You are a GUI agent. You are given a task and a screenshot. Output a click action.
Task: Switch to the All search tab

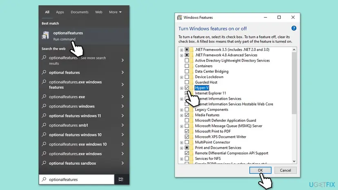[47, 12]
